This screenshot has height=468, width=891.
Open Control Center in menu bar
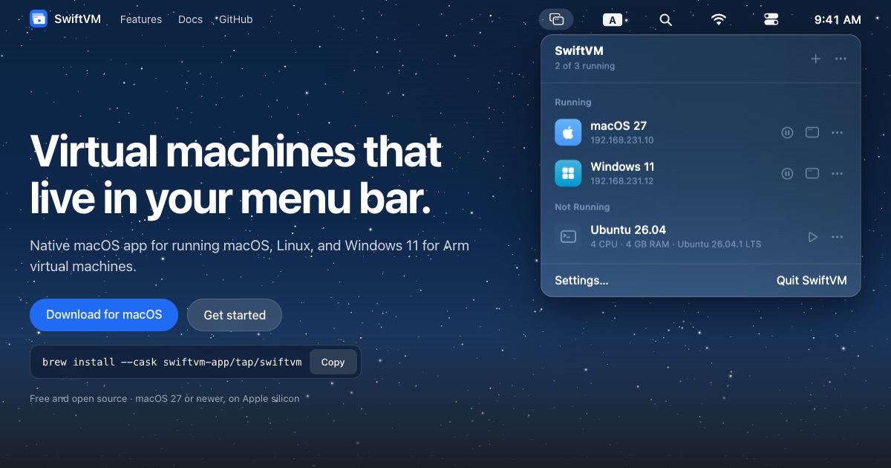[x=771, y=20]
